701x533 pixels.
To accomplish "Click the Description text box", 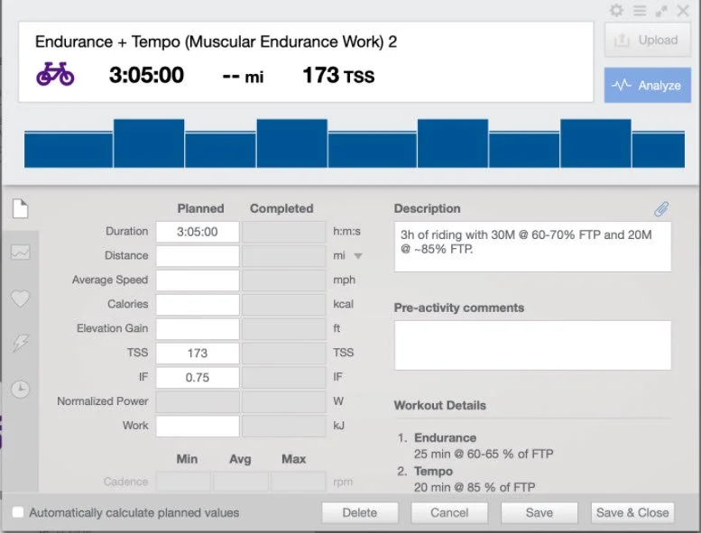I will coord(532,246).
